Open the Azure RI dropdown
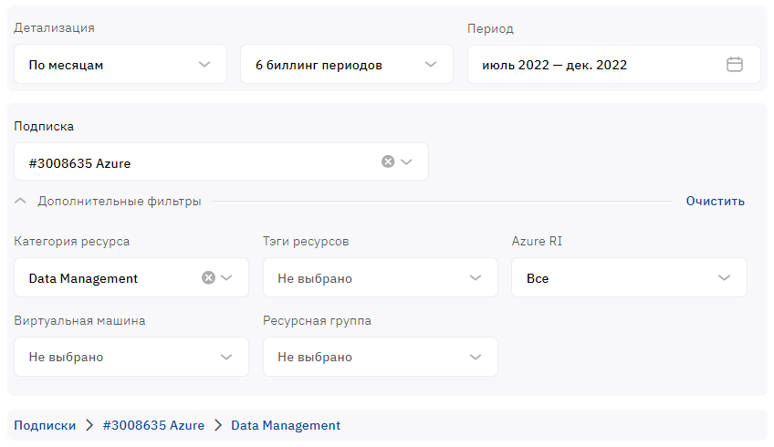Screen dimensions: 774x447 629,277
